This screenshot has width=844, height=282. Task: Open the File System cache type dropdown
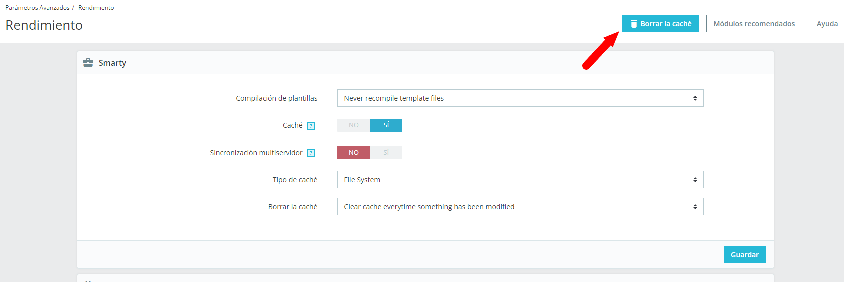click(520, 180)
